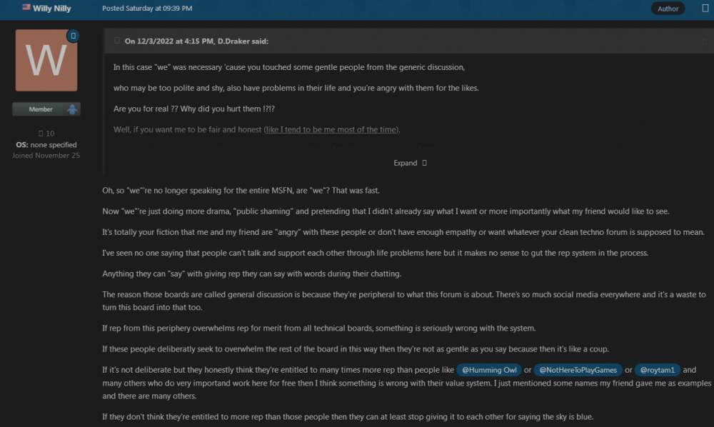The width and height of the screenshot is (714, 427).
Task: Click the "Joined November 25" text
Action: coord(46,155)
